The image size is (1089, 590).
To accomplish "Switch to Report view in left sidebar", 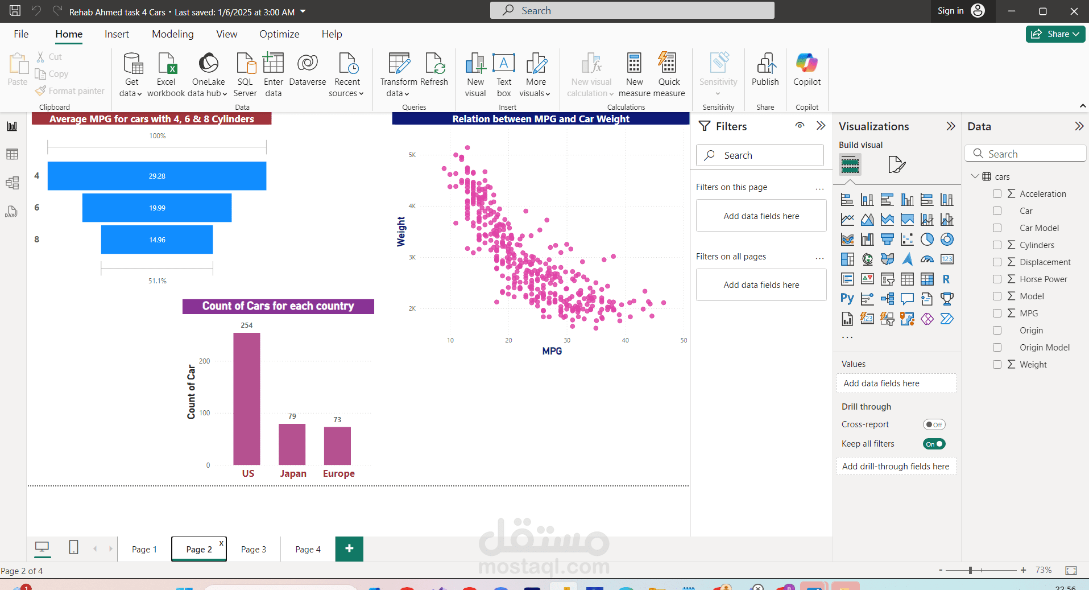I will pyautogui.click(x=12, y=126).
